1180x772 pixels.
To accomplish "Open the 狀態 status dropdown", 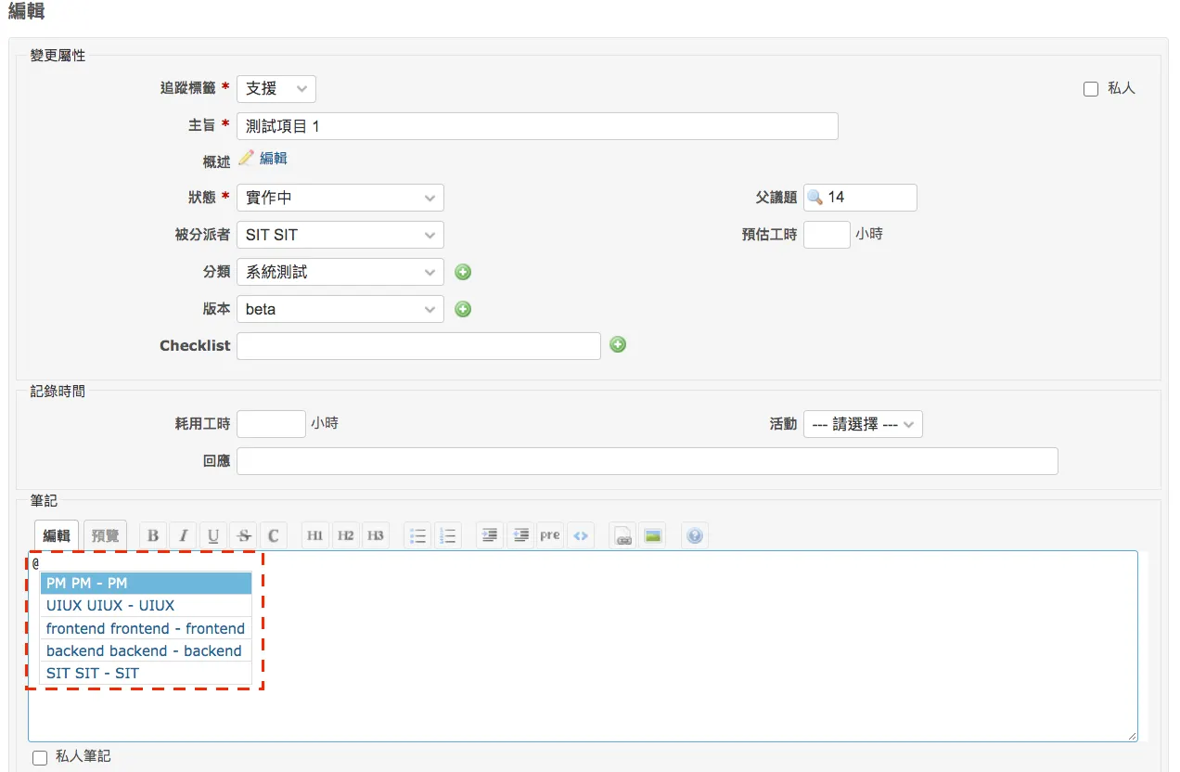I will point(340,198).
